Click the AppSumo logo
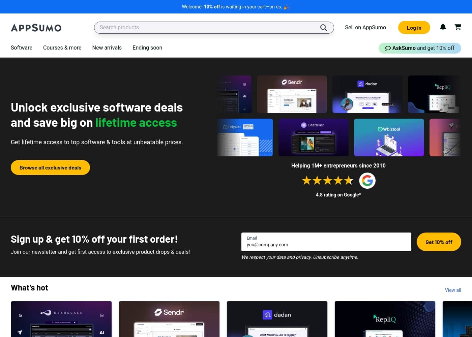 [36, 28]
